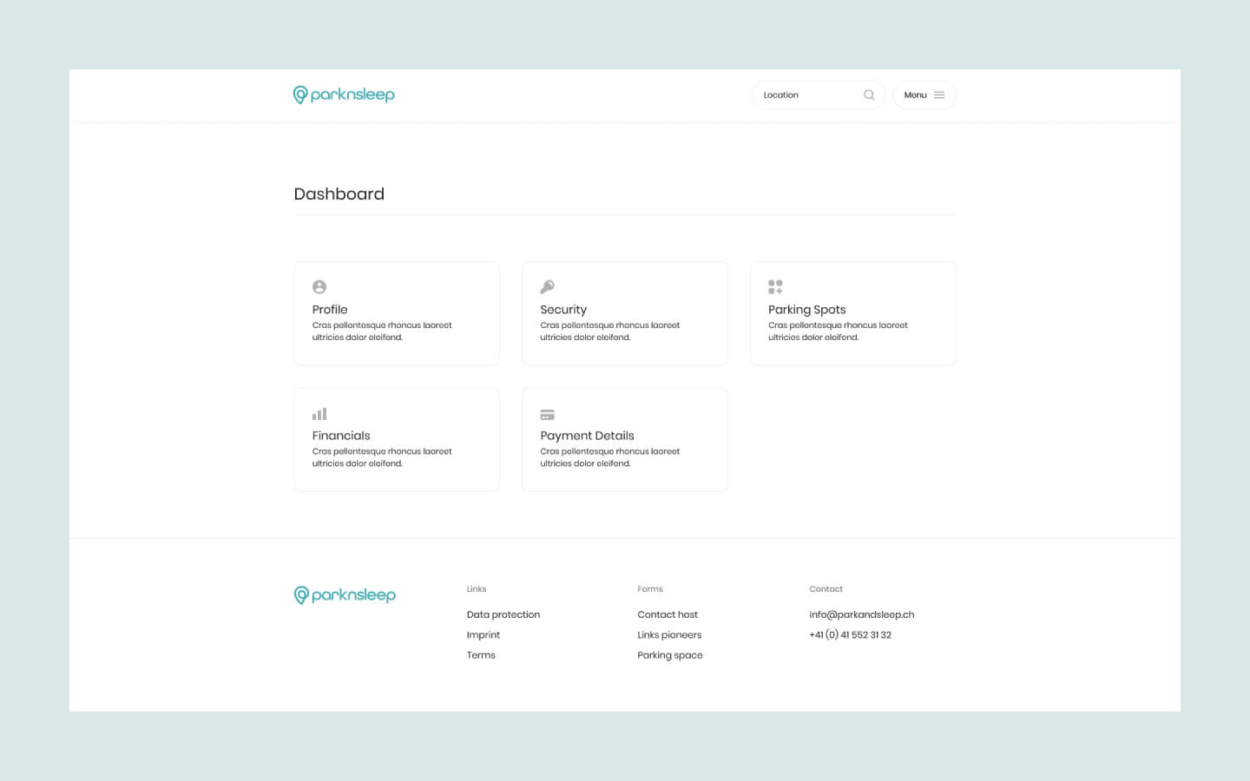Focus the Location search field

coord(807,95)
